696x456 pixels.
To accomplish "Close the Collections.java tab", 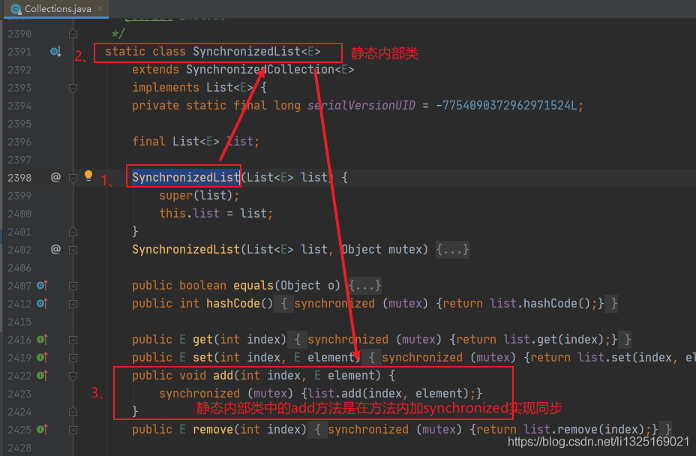I will click(x=100, y=8).
